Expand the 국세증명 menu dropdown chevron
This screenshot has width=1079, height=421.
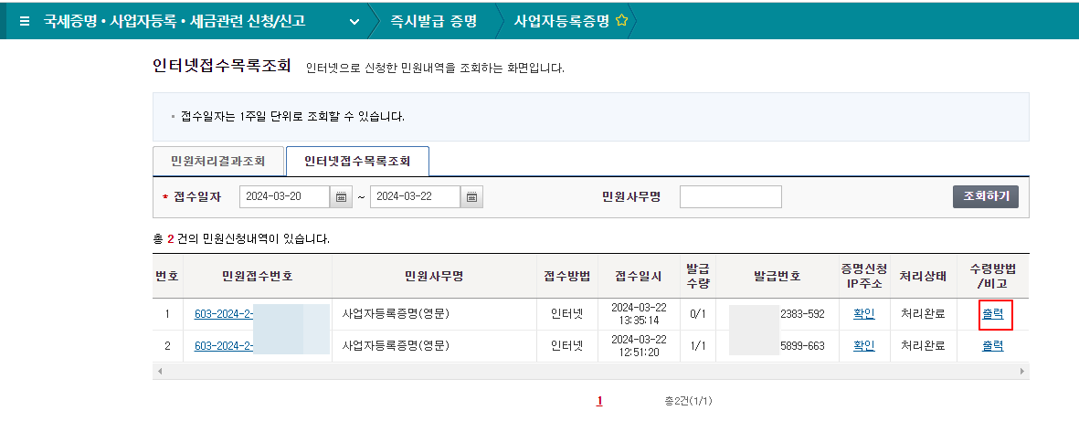354,21
